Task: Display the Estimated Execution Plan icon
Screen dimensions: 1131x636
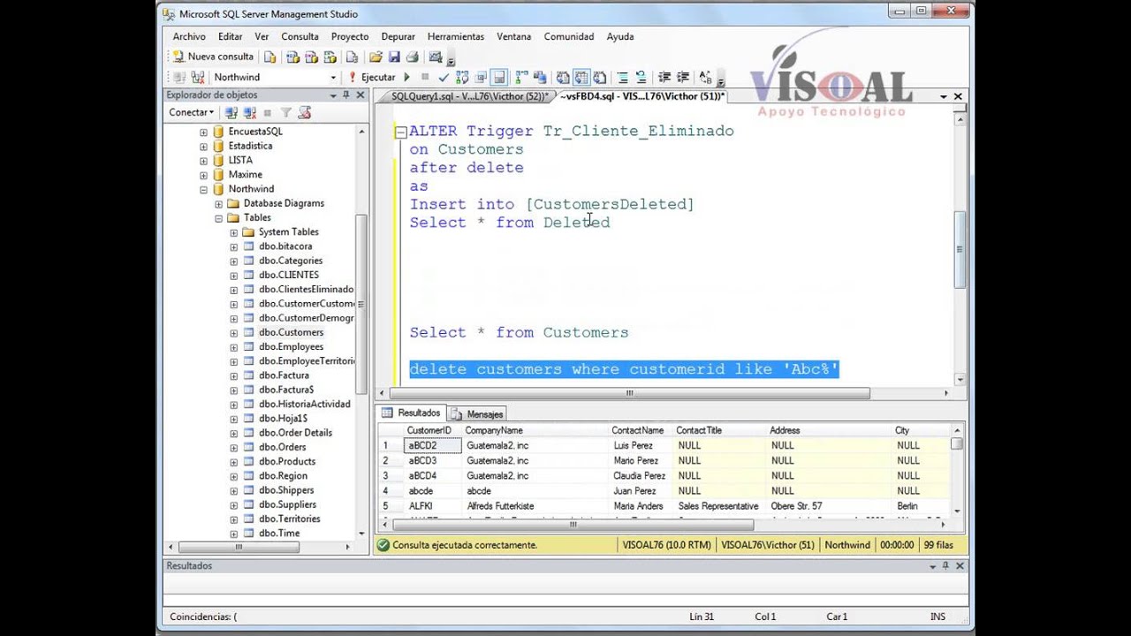Action: (462, 77)
